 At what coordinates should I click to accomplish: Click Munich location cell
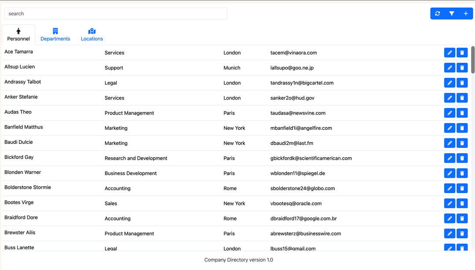[232, 68]
